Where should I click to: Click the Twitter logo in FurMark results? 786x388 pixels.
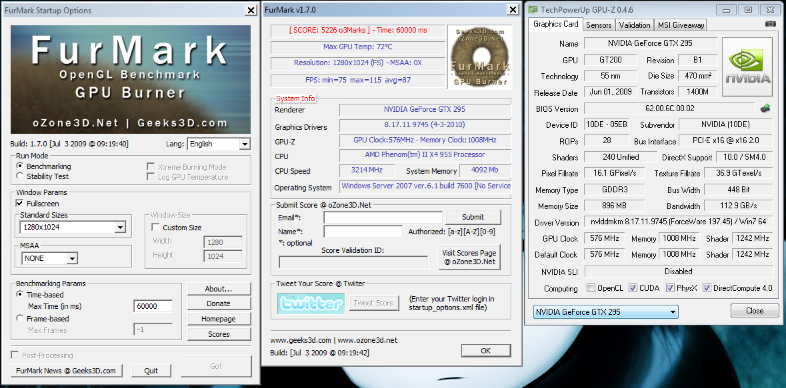311,303
